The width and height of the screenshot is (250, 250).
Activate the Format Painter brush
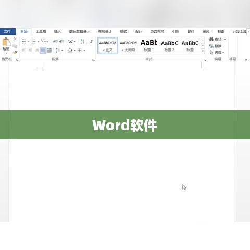(15, 52)
